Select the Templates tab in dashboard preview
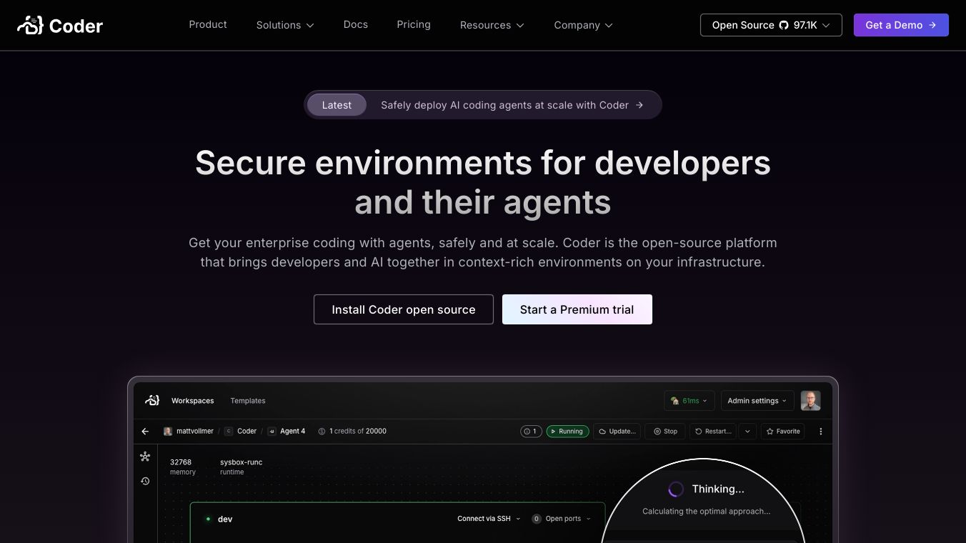Image resolution: width=966 pixels, height=543 pixels. 248,401
